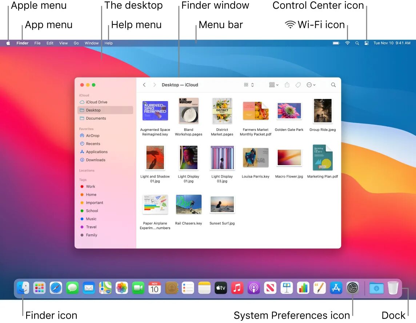The height and width of the screenshot is (323, 416).
Task: Go back in Finder window
Action: point(144,85)
